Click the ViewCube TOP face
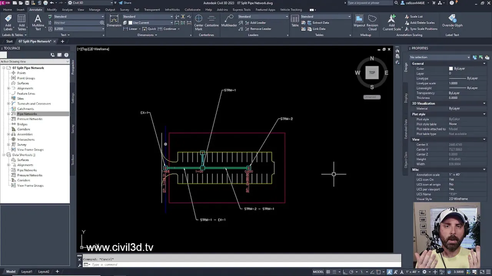Screen dimensions: 492x276 [372, 72]
